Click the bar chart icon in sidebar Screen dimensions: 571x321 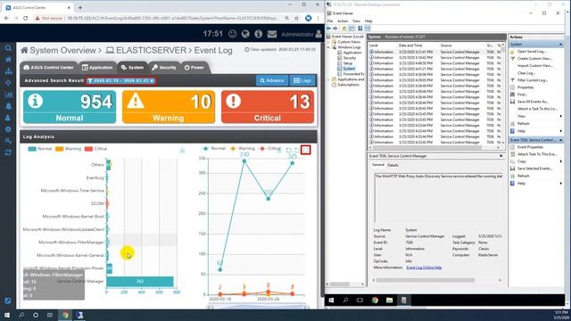point(8,95)
